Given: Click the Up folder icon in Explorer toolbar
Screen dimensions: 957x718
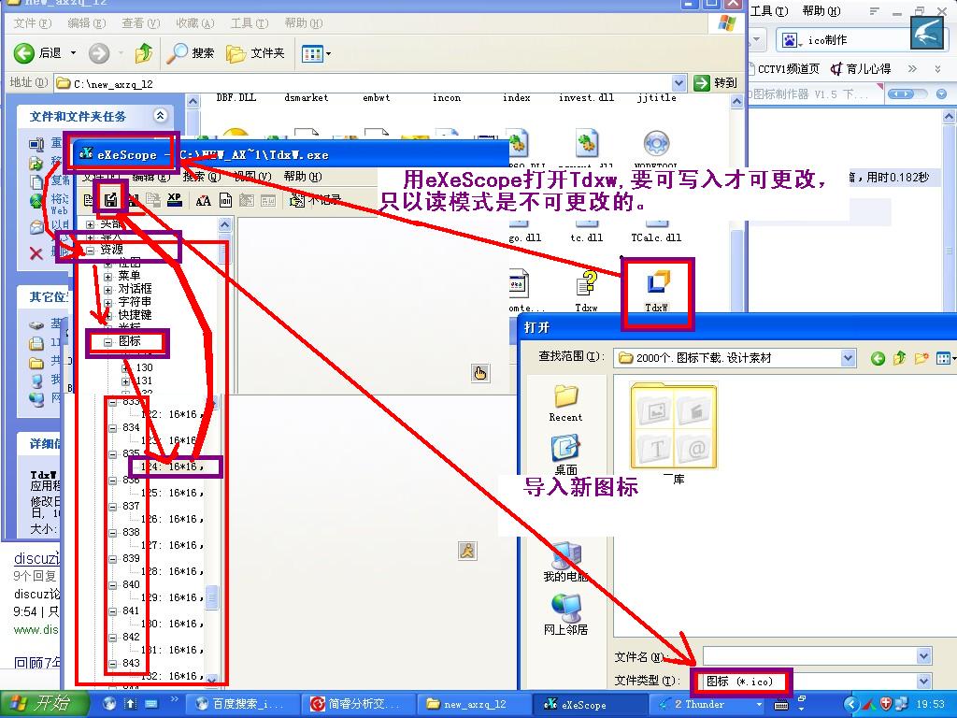Looking at the screenshot, I should click(144, 53).
